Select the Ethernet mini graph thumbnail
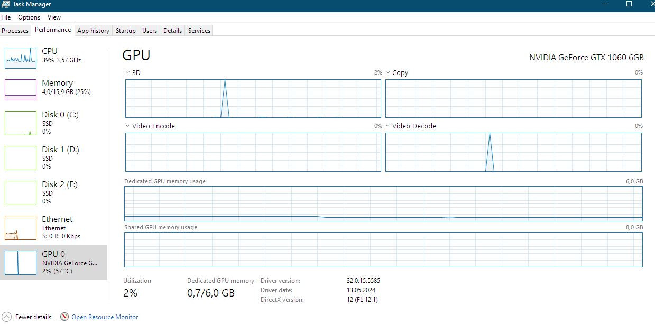 click(x=21, y=228)
